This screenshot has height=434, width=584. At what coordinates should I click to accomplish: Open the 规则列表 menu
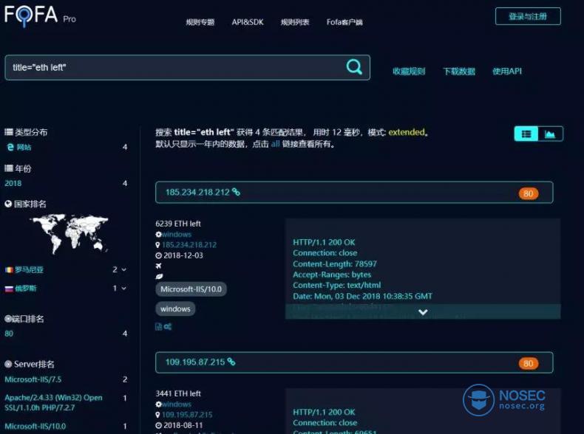pos(295,22)
